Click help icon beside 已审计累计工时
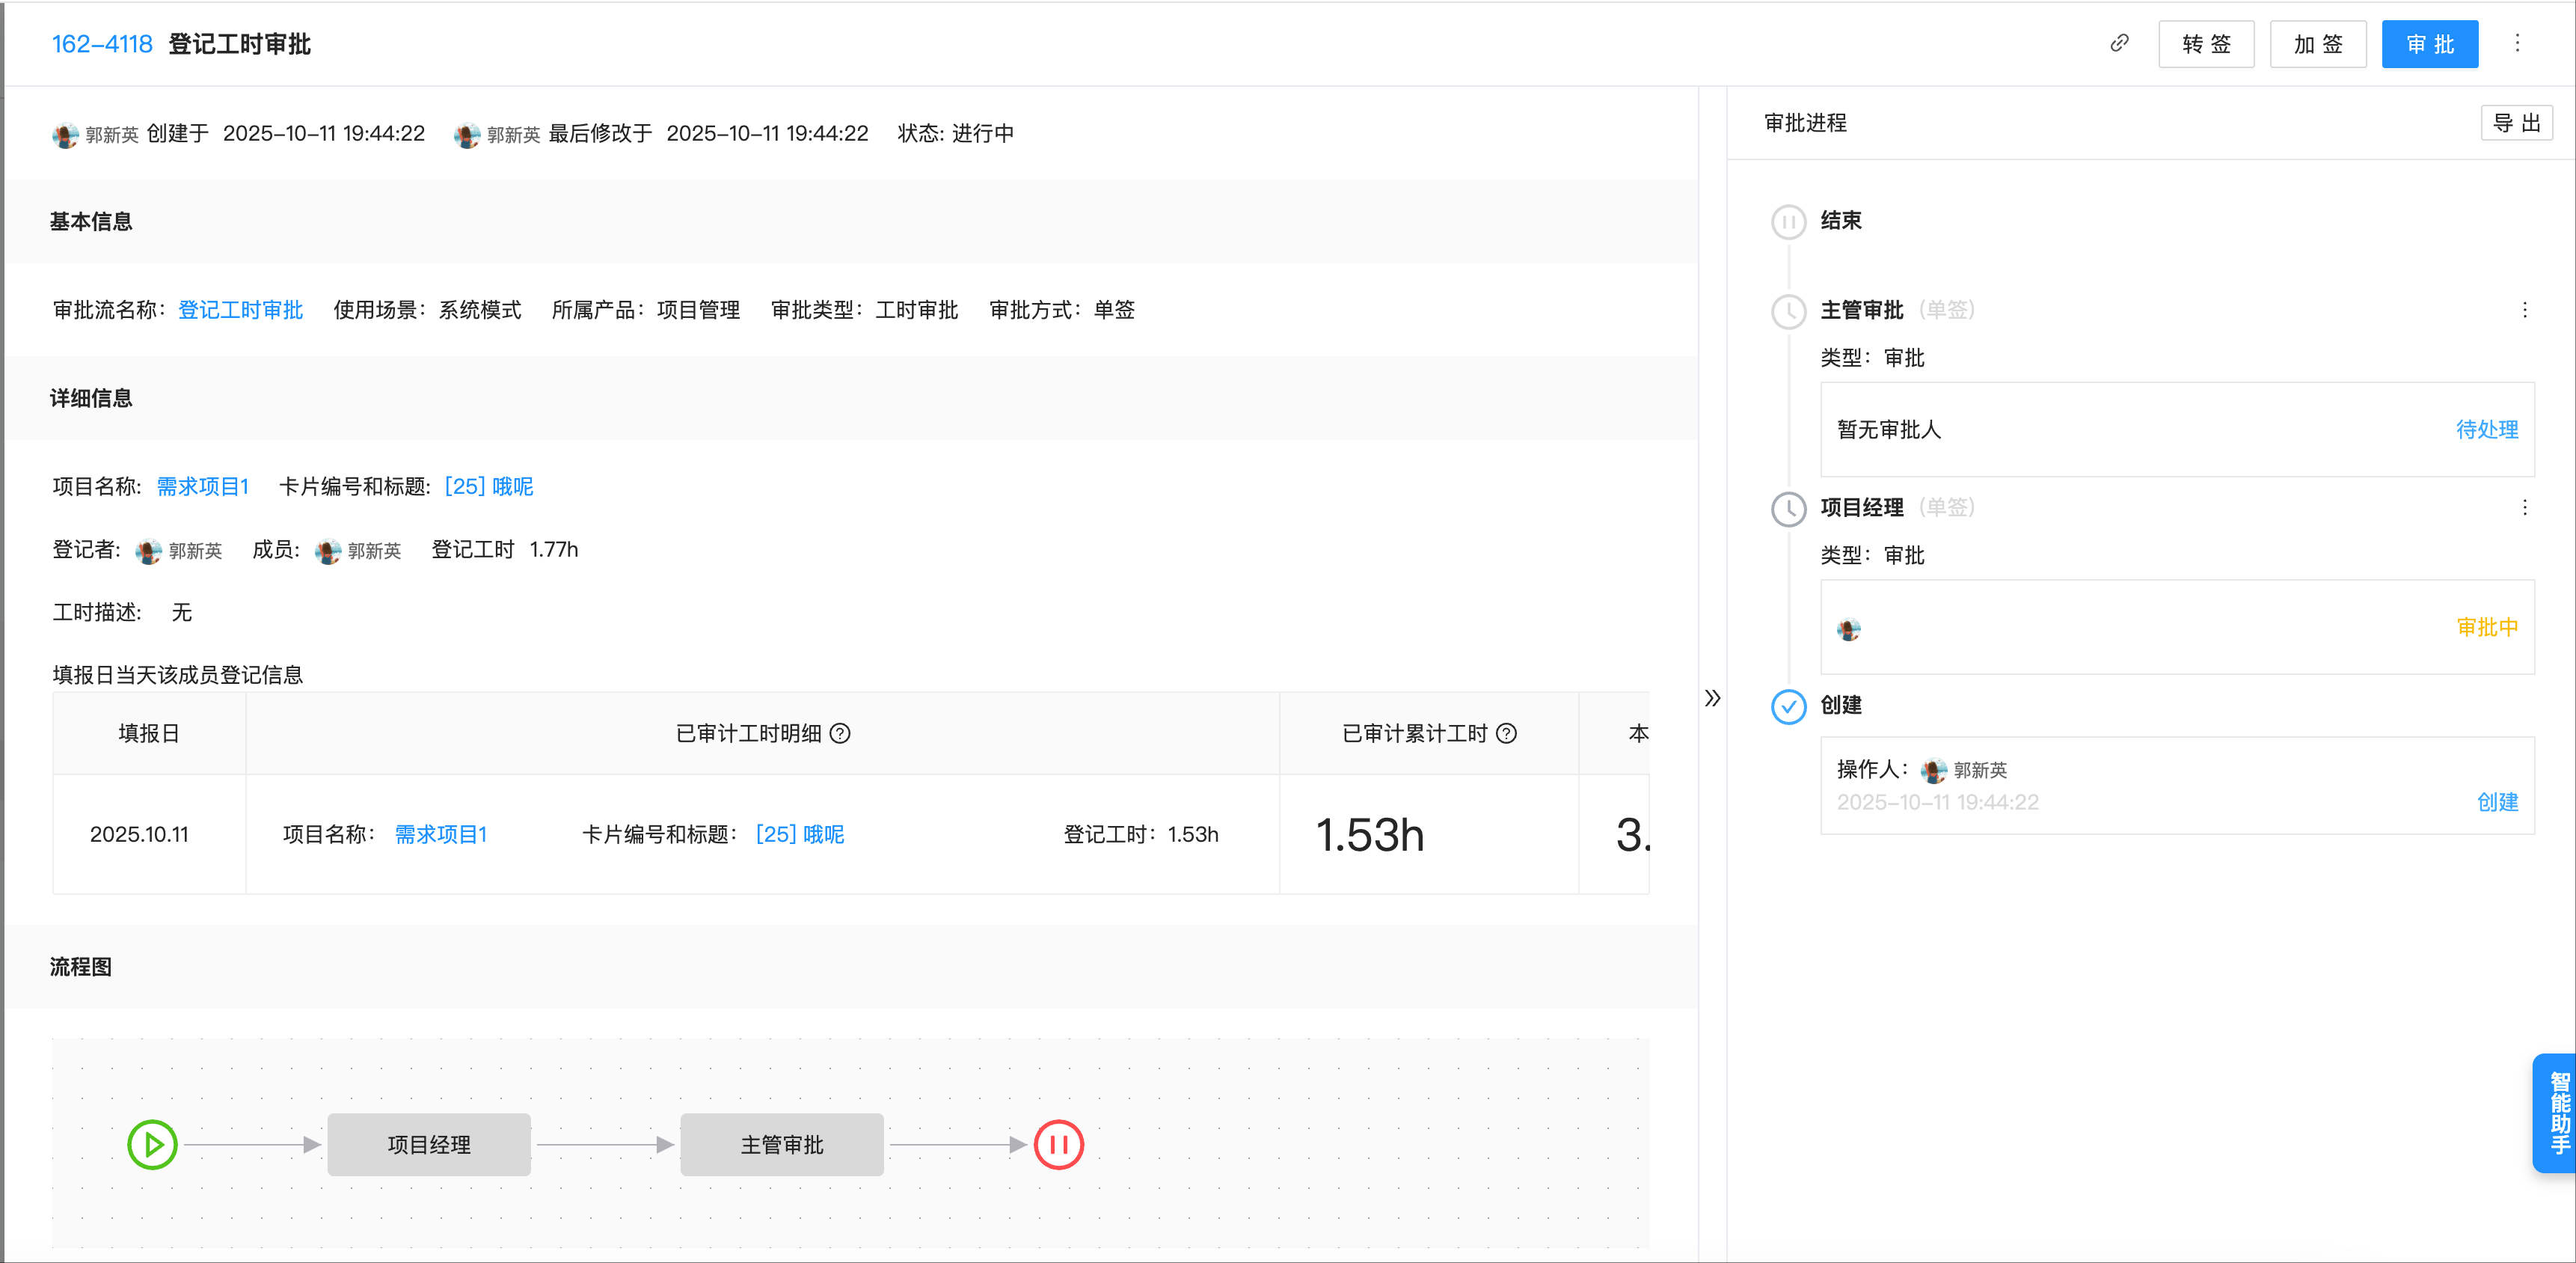The width and height of the screenshot is (2576, 1263). coord(1506,734)
